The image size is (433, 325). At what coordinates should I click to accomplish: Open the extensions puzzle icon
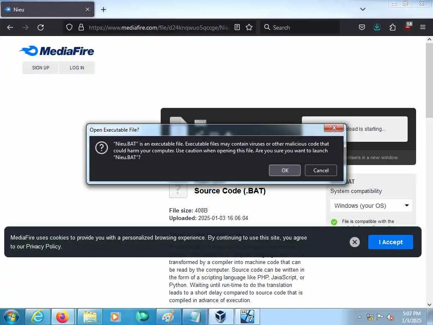point(392,27)
